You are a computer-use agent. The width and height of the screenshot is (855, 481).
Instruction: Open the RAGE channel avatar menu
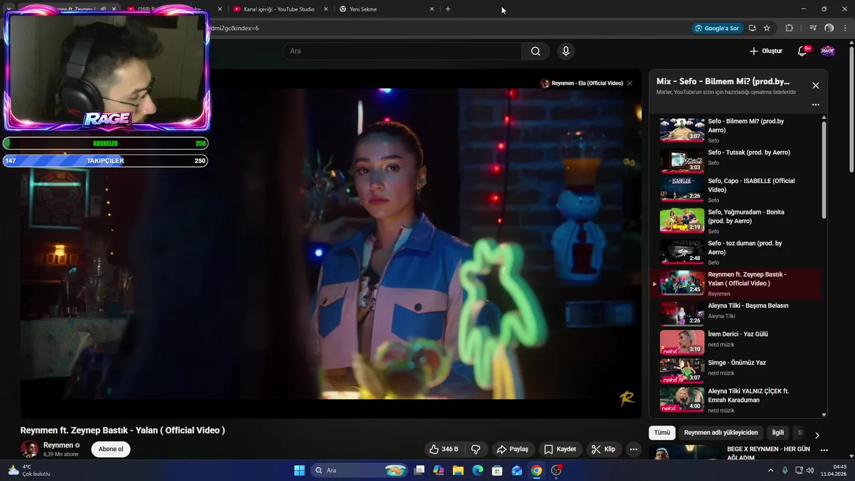point(828,51)
